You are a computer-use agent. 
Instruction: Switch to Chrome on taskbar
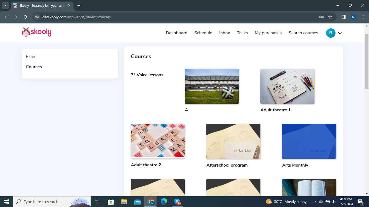tap(151, 202)
